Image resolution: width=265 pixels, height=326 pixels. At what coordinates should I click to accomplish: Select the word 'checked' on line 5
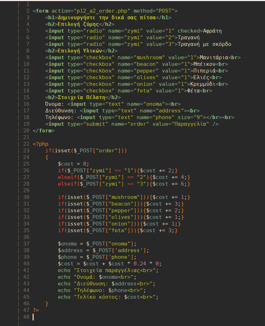click(190, 31)
